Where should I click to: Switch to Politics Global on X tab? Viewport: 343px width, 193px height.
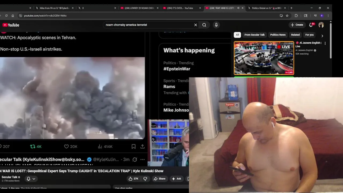tap(267, 8)
